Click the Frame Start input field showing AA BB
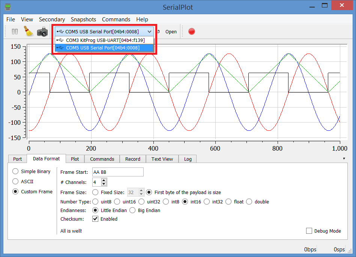This screenshot has height=257, width=356. click(117, 172)
